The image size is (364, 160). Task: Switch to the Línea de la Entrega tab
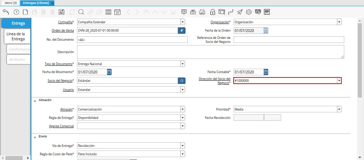[16, 36]
